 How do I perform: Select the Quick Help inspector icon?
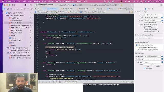[152, 9]
